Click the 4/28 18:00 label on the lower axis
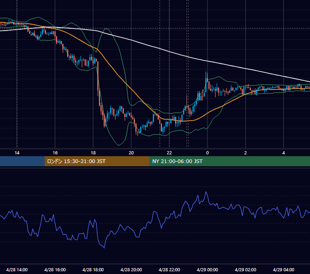This screenshot has height=274, width=310. click(93, 269)
